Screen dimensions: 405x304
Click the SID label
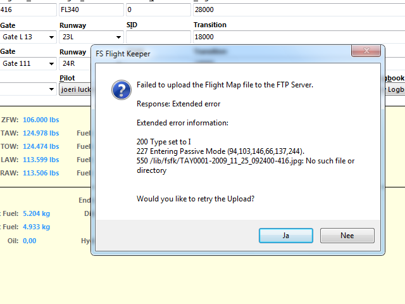click(132, 25)
